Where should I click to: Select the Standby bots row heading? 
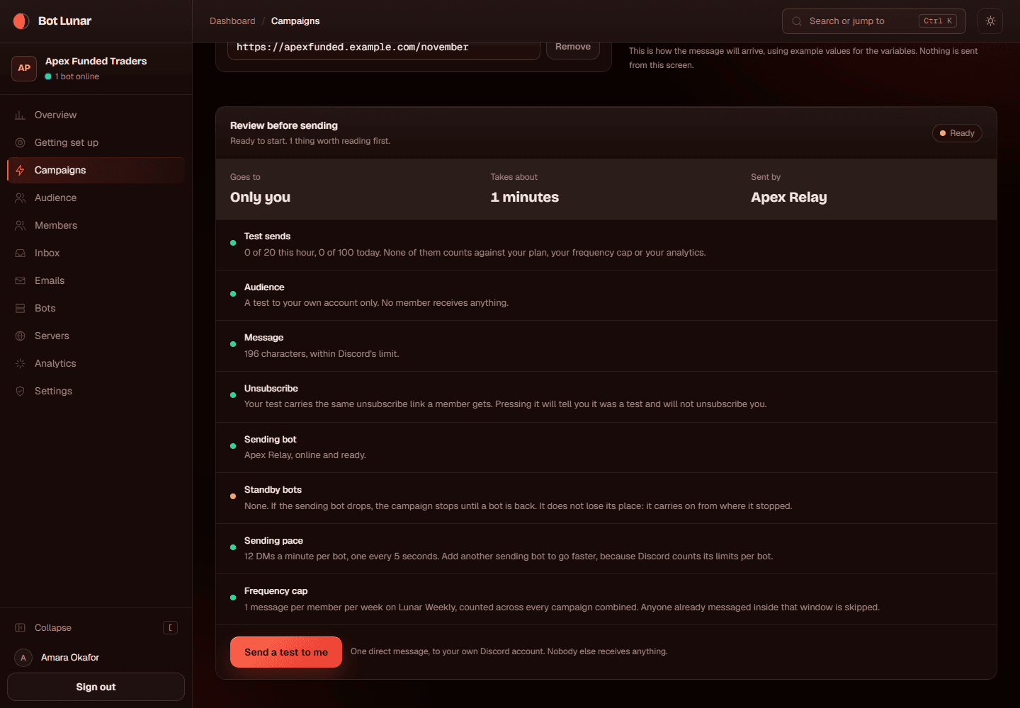coord(273,490)
